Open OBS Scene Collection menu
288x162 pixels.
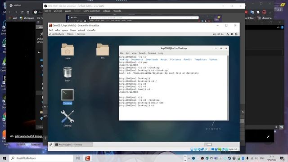91,11
